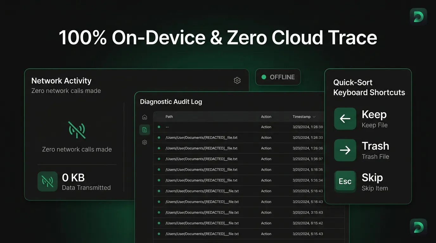Click the no-signal icon beside 0 KB

click(48, 181)
